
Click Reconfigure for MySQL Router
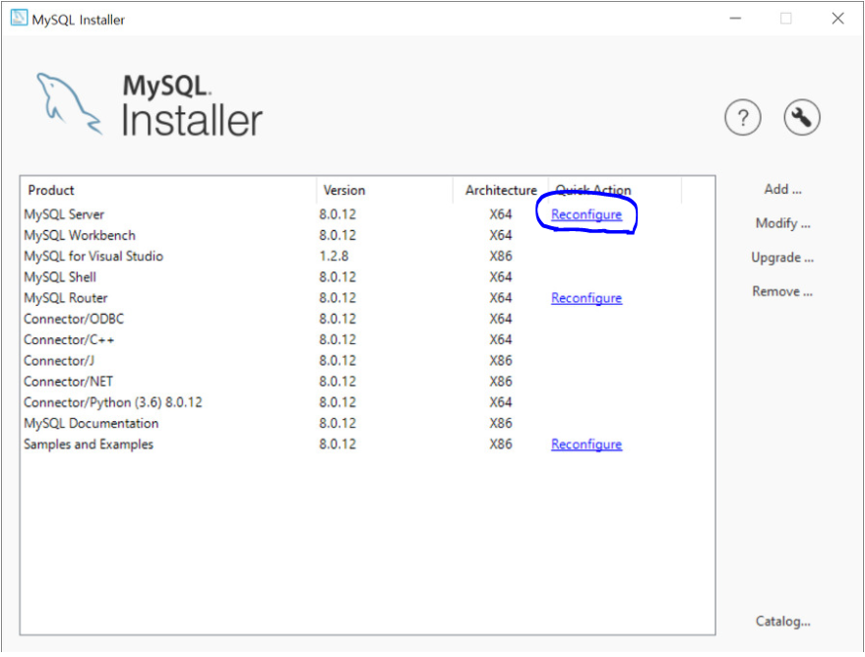pos(587,298)
